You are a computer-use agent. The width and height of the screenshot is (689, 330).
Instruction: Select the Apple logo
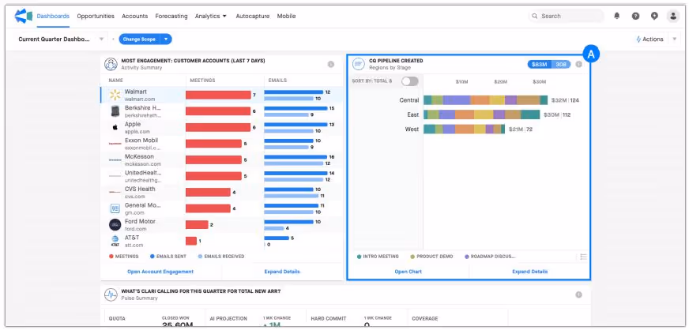click(x=115, y=127)
